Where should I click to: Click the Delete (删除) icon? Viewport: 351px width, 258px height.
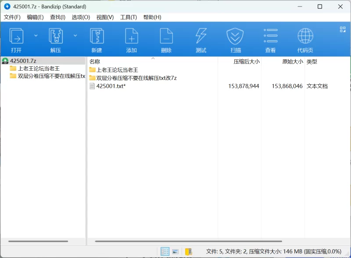(166, 36)
